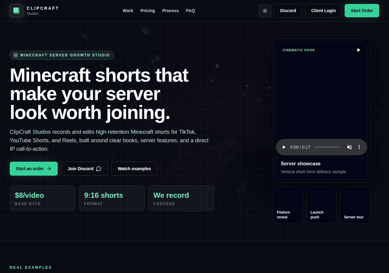The image size is (389, 273).
Task: Open the Work nav link
Action: [x=128, y=11]
